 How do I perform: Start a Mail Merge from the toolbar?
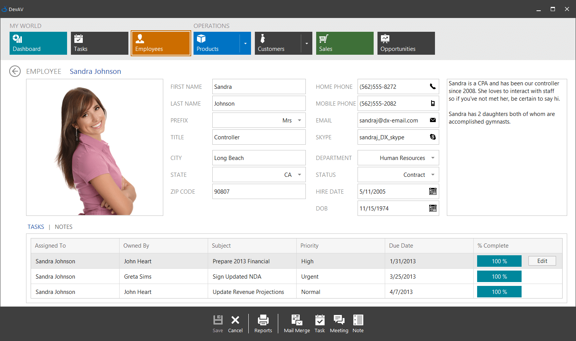(297, 323)
